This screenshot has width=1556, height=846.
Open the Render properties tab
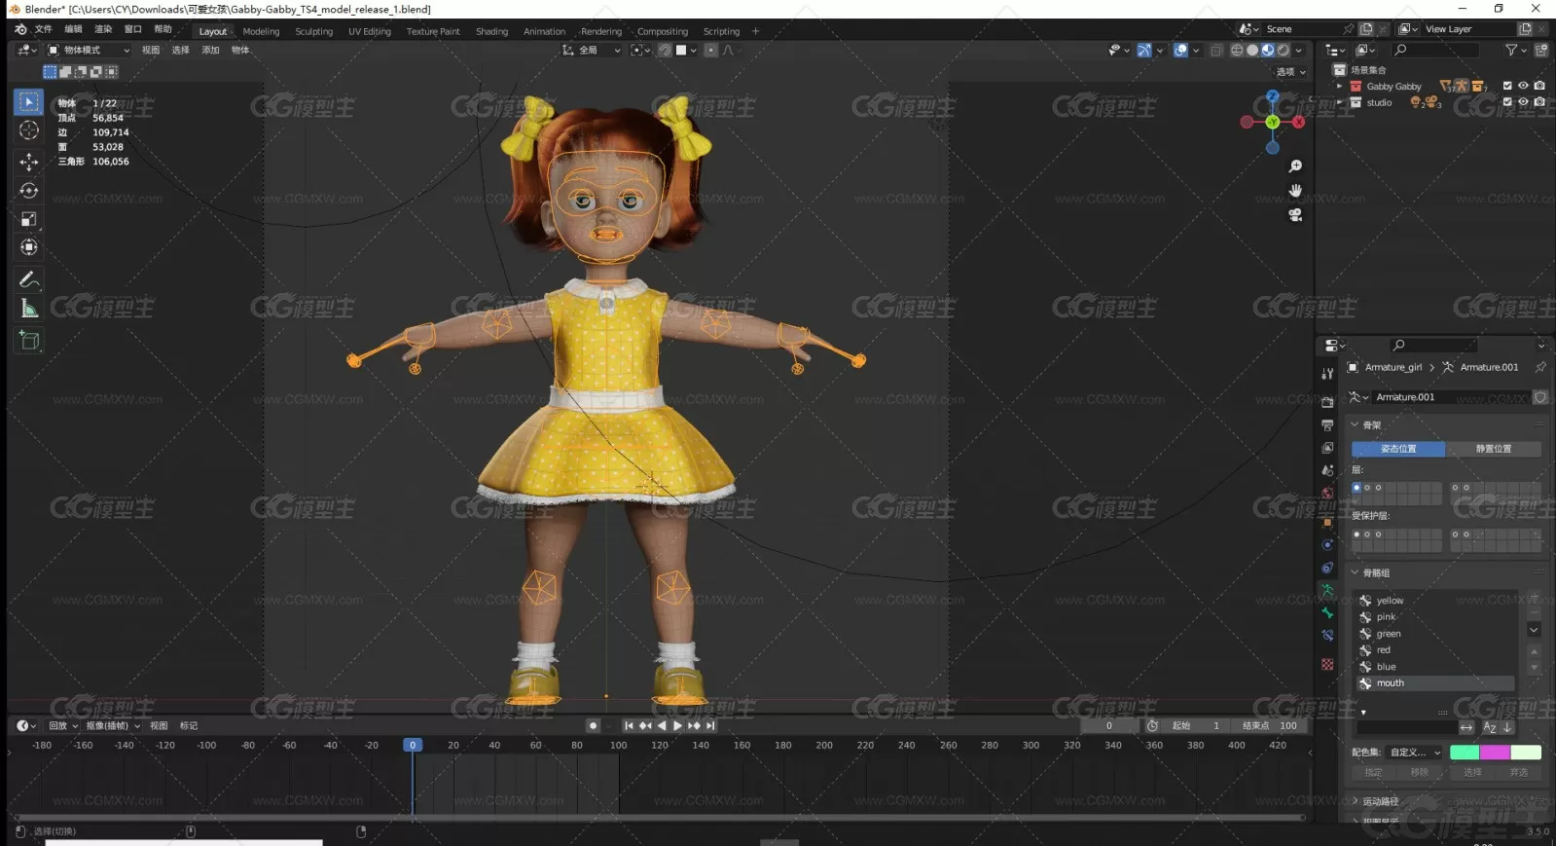pyautogui.click(x=1327, y=402)
